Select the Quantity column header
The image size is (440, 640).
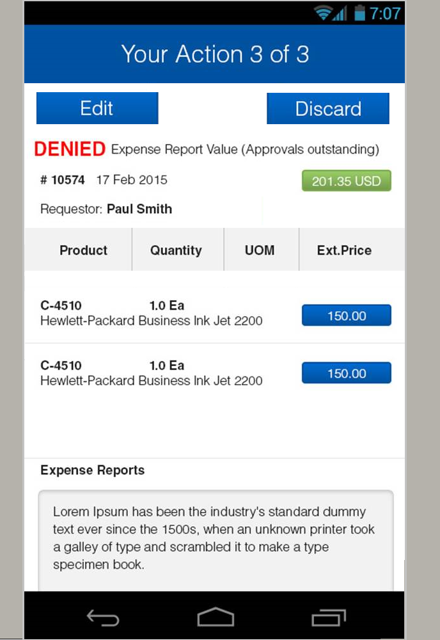click(176, 250)
